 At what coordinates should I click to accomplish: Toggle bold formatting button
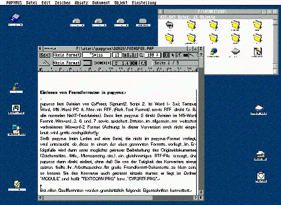(126, 55)
